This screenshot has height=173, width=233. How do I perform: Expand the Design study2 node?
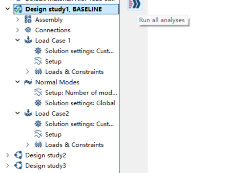8,155
